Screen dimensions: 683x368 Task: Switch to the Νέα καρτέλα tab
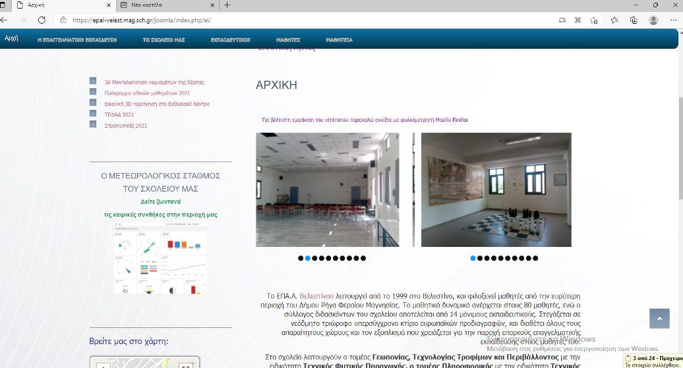coord(167,5)
